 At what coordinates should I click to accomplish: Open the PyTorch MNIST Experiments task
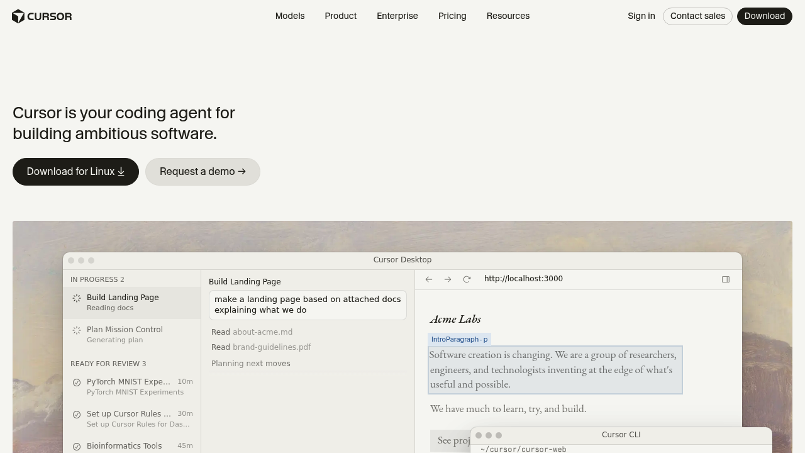pos(132,387)
